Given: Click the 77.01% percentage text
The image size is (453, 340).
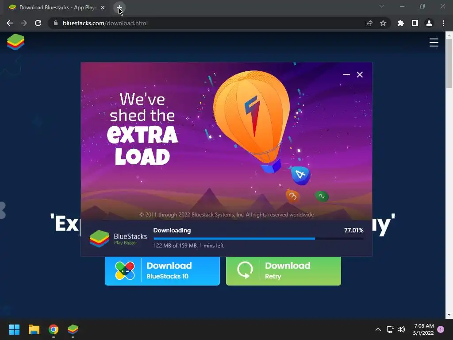Looking at the screenshot, I should point(353,230).
